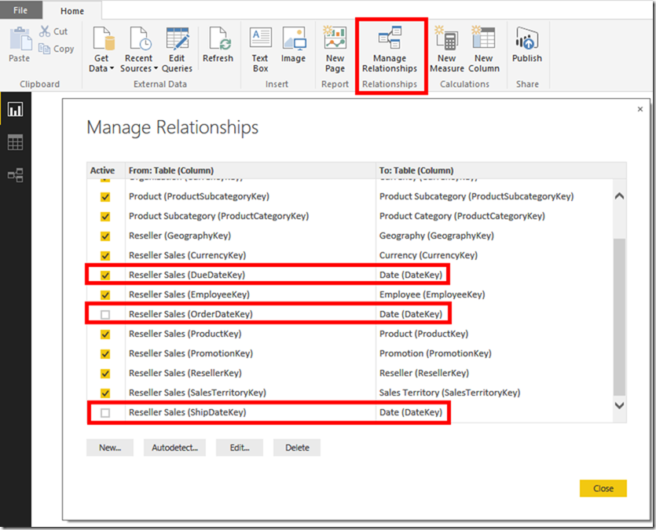Click the Copy command in the ribbon

coord(56,49)
